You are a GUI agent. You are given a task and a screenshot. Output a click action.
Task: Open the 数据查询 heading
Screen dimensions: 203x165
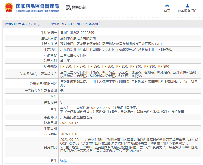pyautogui.click(x=79, y=8)
